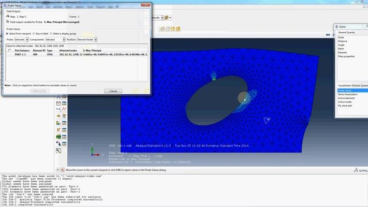The width and height of the screenshot is (368, 207).
Task: Click the back arrow in the prompt area
Action: (58, 170)
